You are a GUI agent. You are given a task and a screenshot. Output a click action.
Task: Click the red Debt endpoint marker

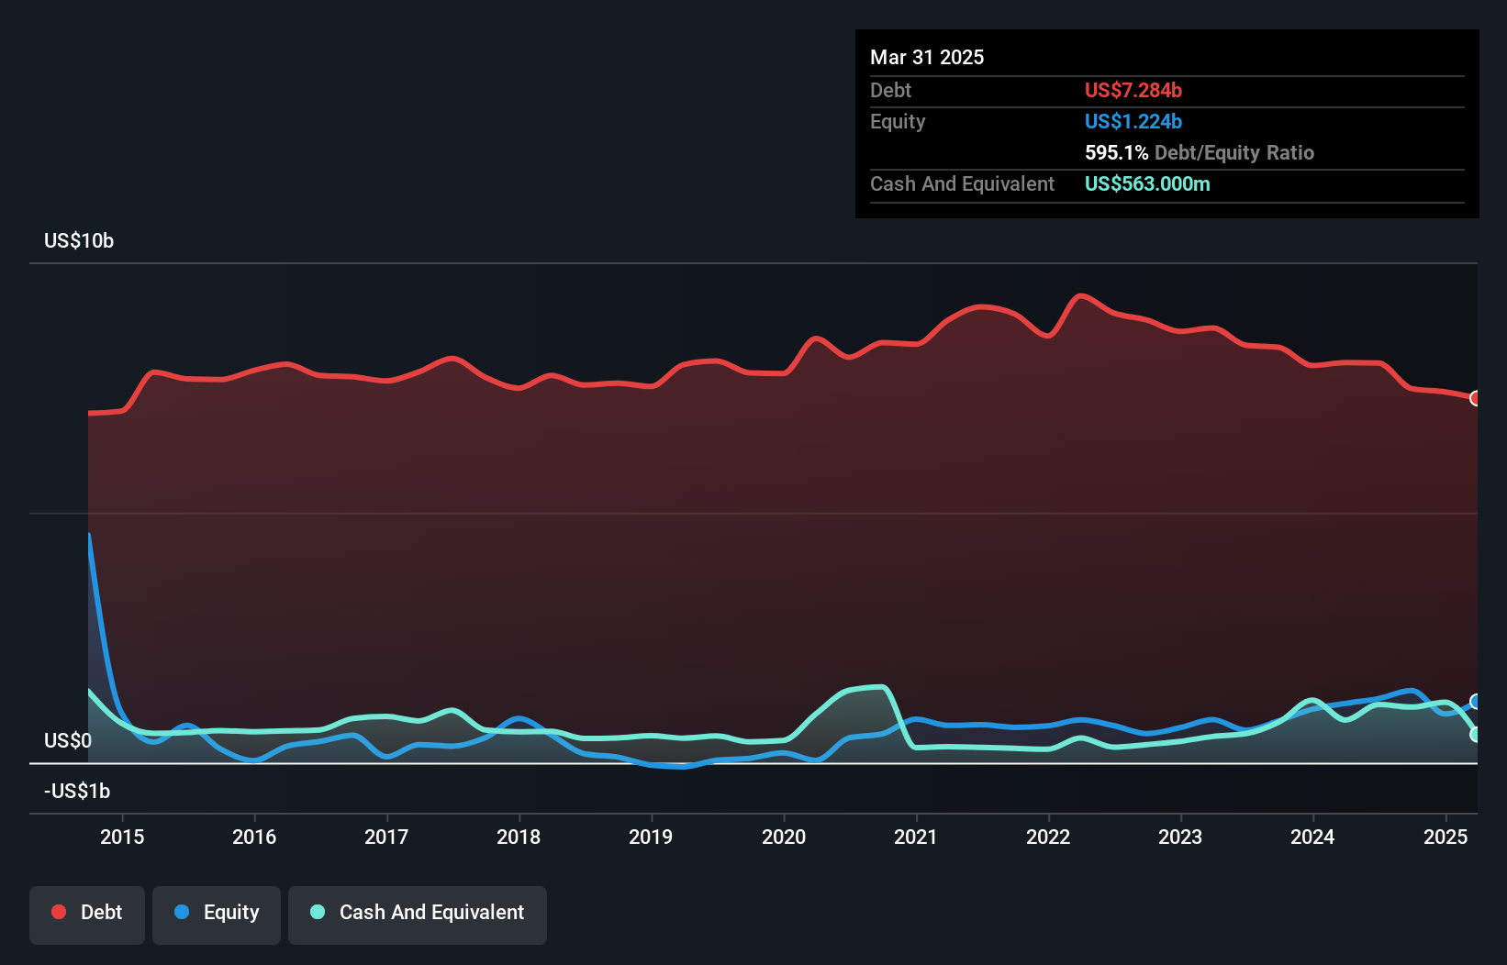[x=1475, y=398]
